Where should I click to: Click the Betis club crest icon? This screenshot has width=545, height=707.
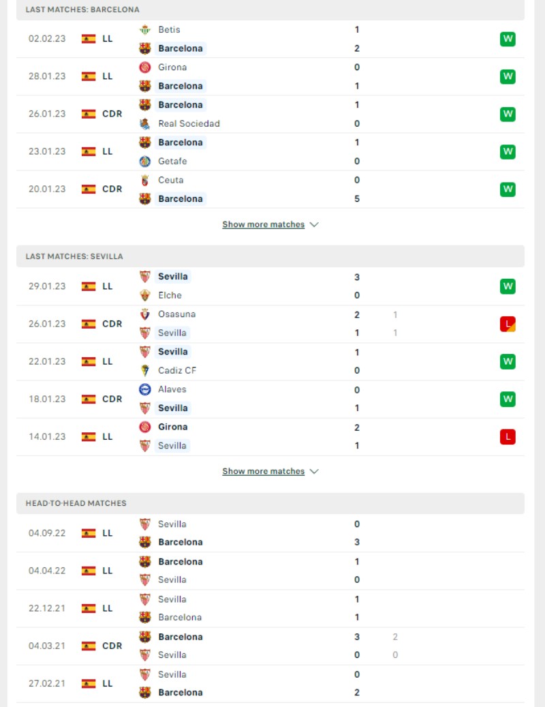(x=144, y=30)
